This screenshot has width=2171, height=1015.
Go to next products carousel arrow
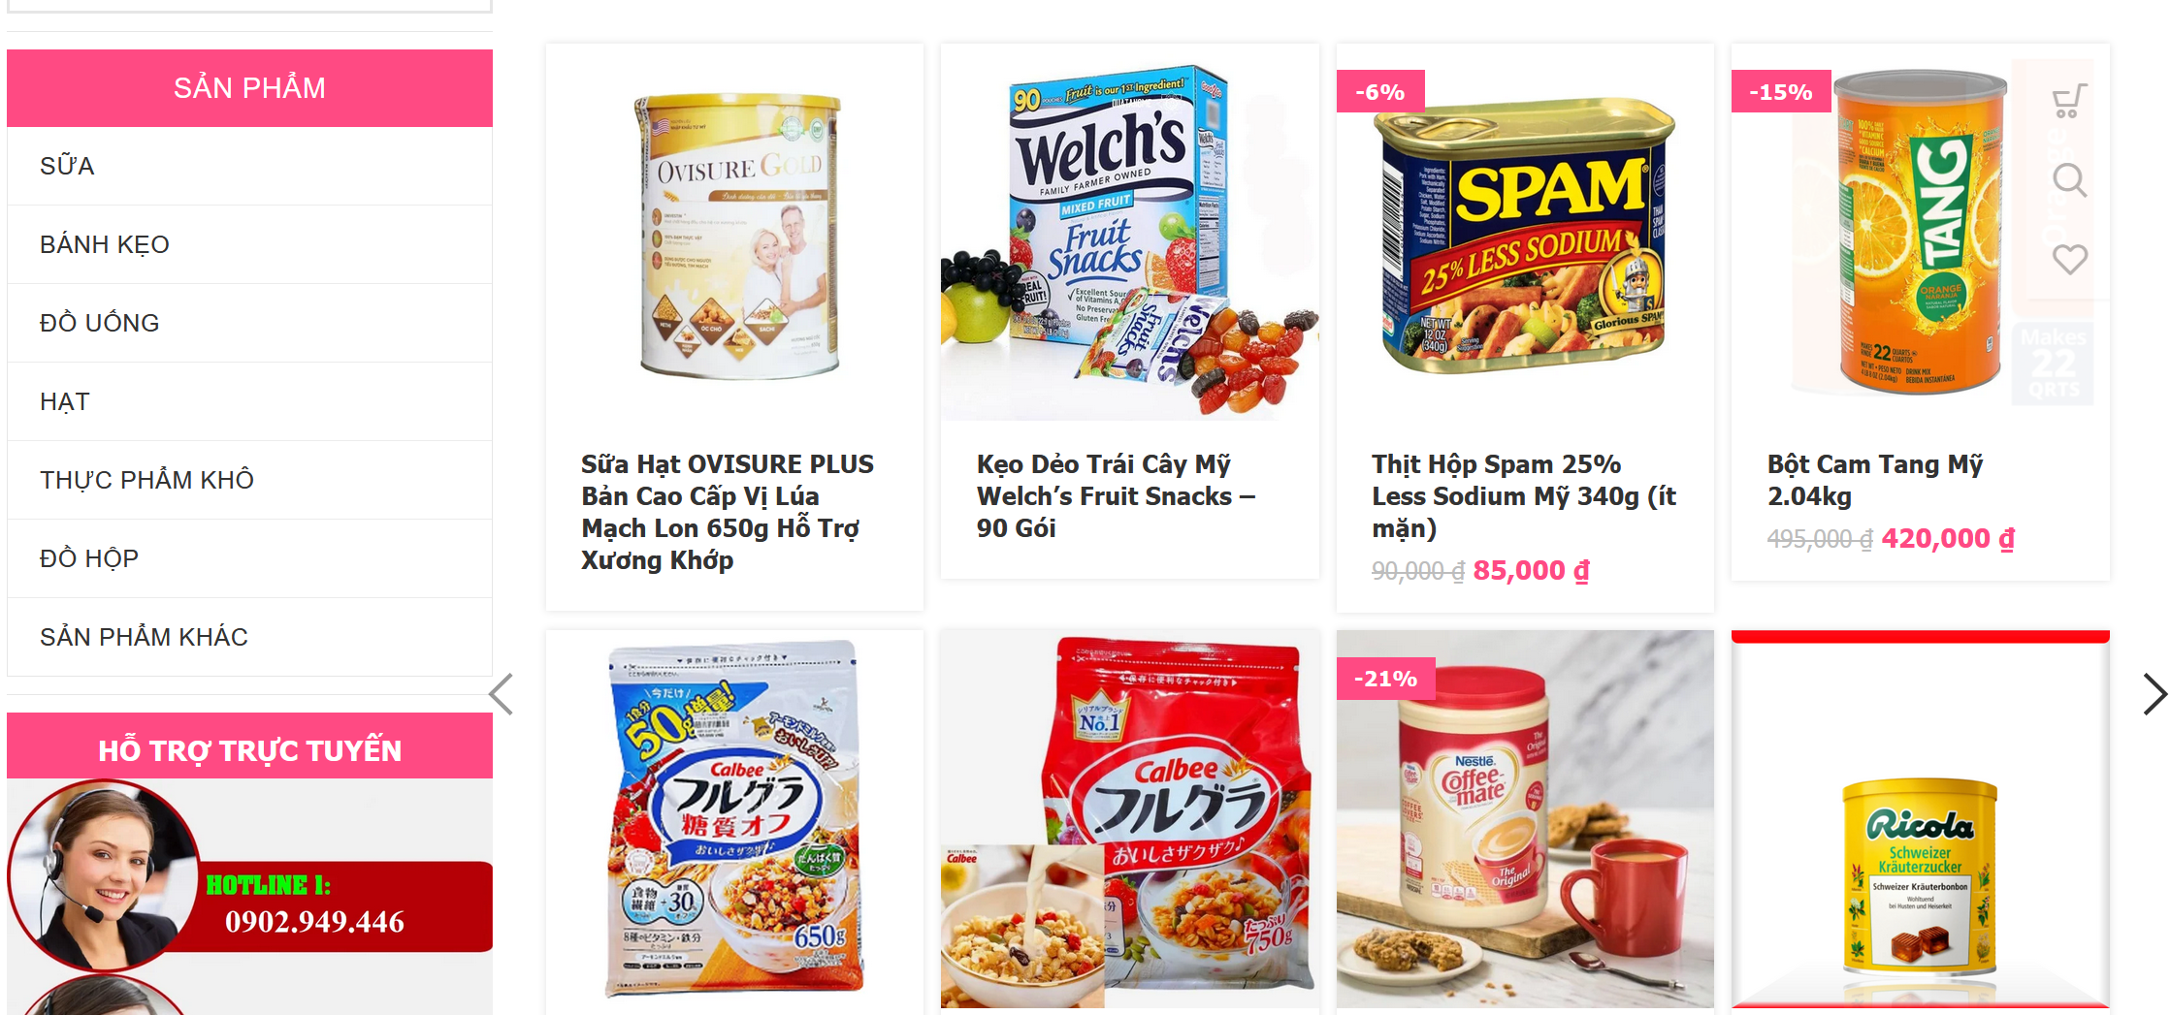2154,694
